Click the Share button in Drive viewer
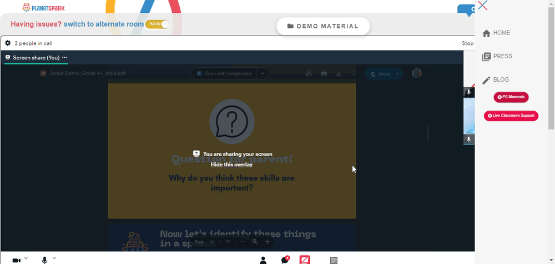 tap(380, 74)
